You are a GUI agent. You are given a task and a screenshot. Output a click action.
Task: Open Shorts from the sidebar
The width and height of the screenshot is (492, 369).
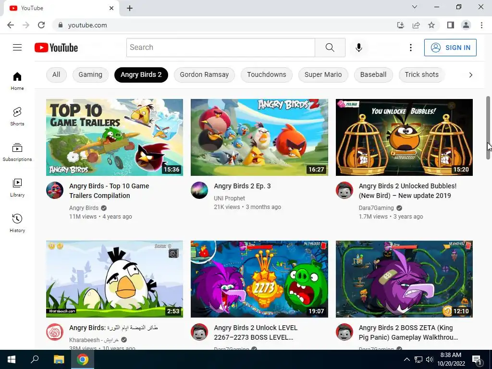17,116
